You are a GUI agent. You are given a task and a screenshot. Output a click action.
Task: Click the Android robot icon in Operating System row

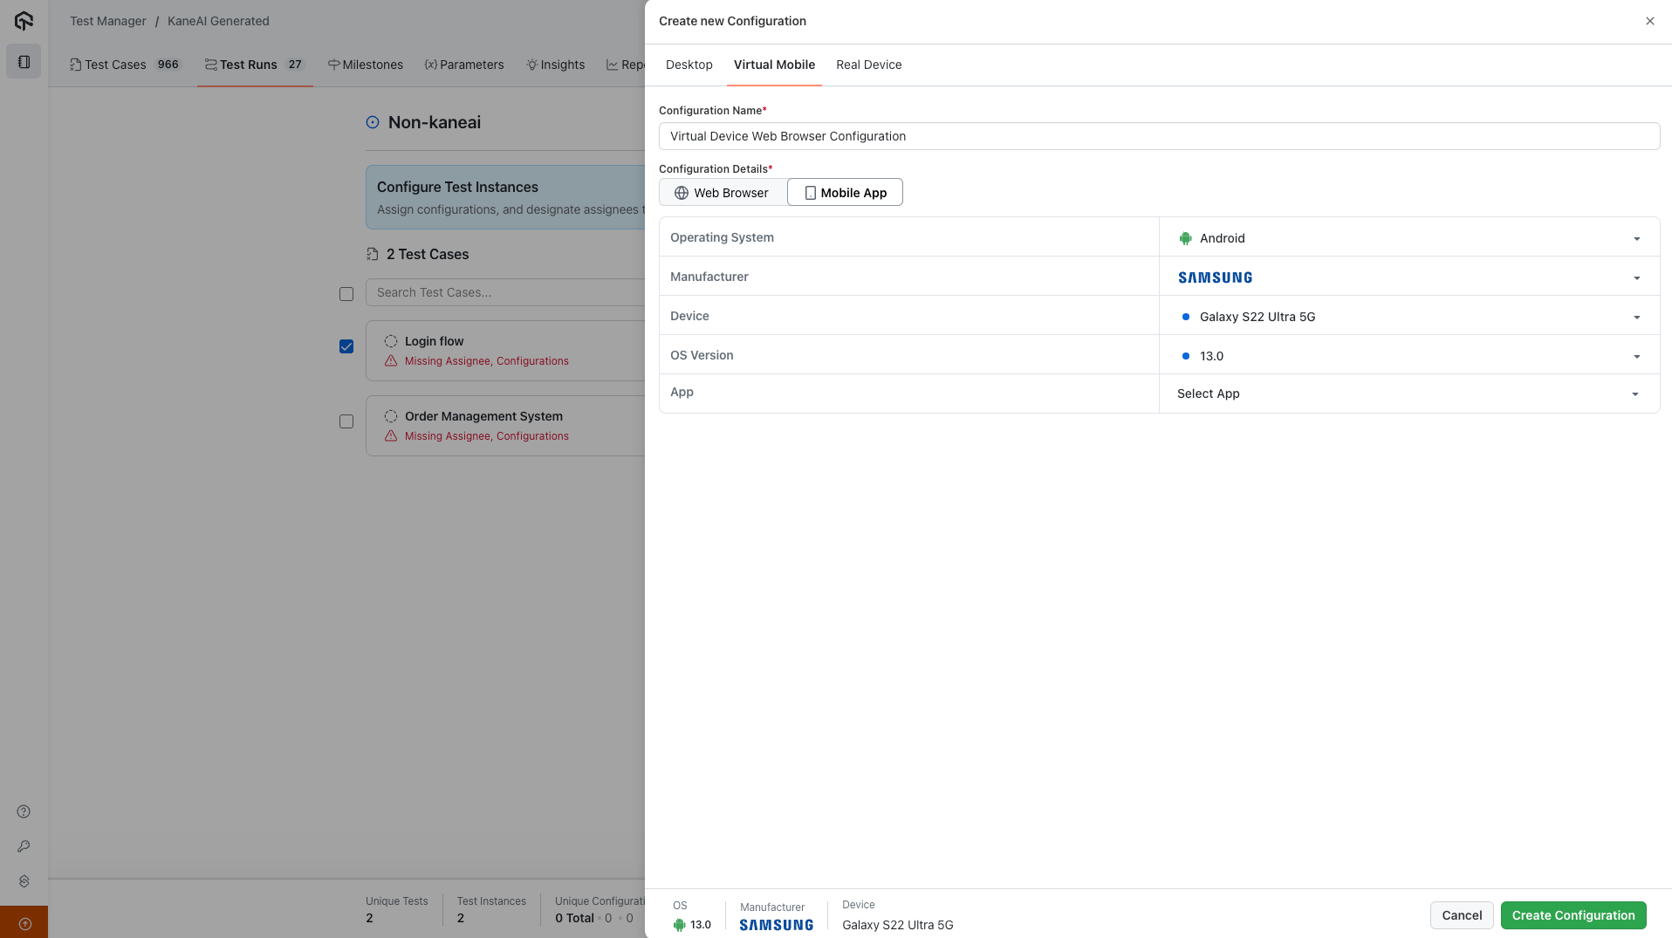pos(1184,237)
